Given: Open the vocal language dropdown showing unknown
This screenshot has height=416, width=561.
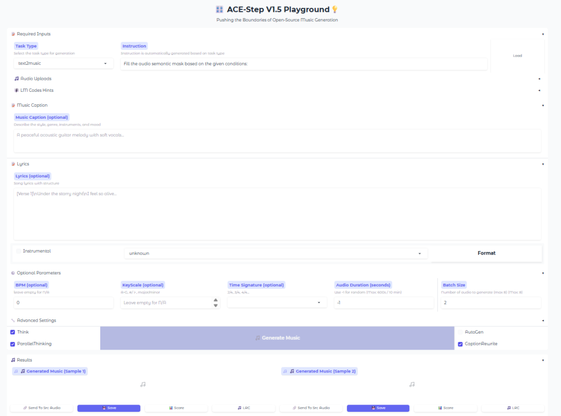Looking at the screenshot, I should (275, 253).
